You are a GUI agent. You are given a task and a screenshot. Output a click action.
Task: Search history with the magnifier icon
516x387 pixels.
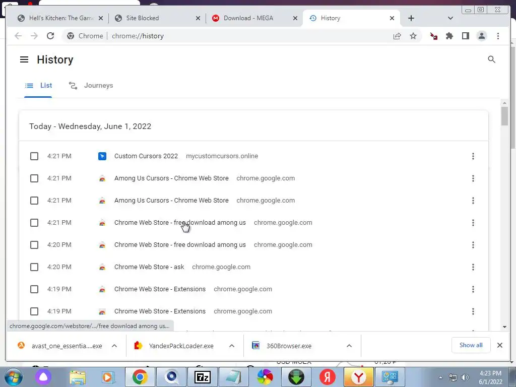click(x=491, y=59)
